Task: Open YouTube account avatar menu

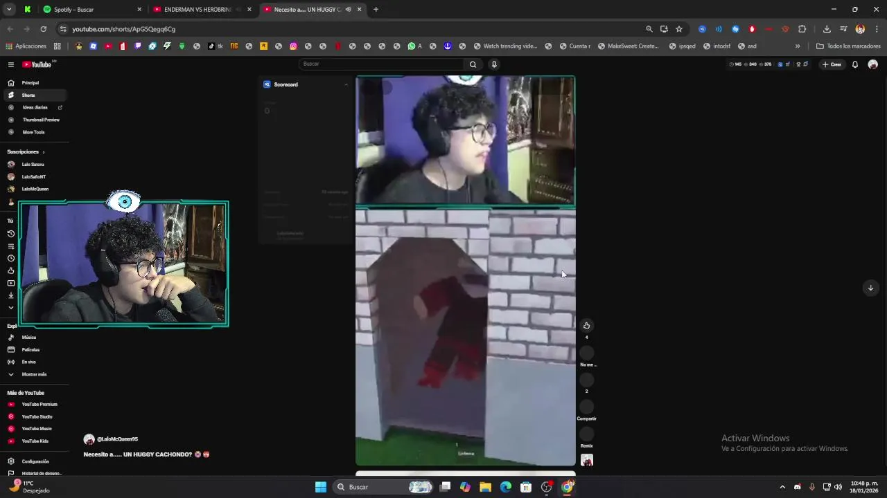Action: [872, 64]
